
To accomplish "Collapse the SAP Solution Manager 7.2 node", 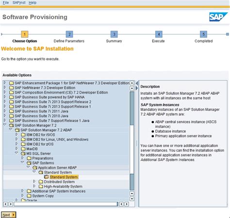I will coord(5,125).
